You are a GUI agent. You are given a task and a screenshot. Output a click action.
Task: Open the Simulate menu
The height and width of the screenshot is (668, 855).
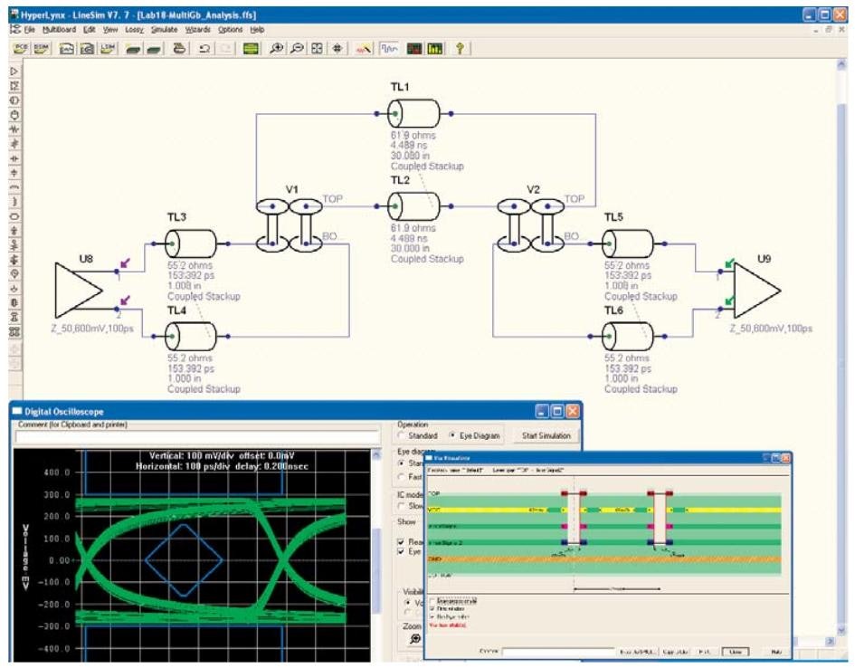tap(164, 30)
